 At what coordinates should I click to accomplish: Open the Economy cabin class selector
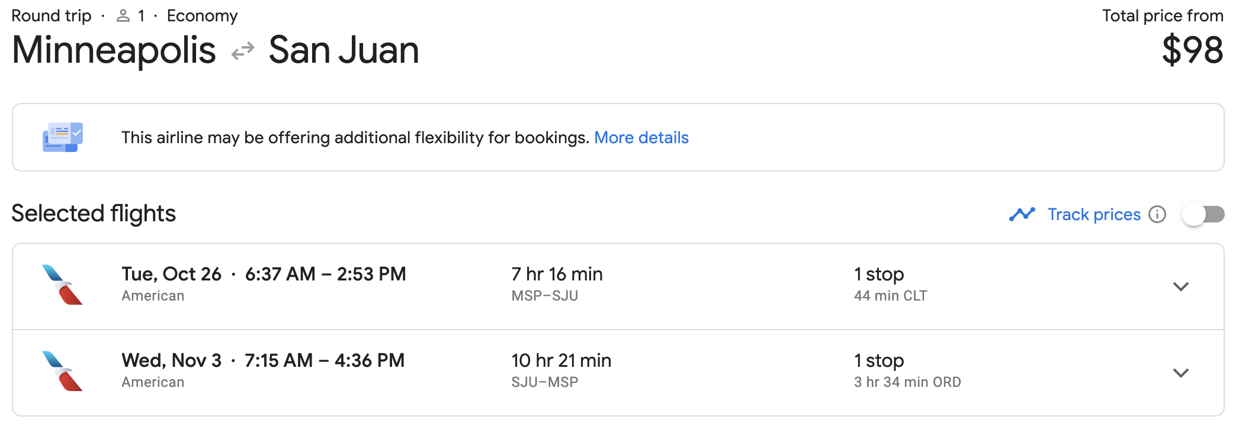coord(202,15)
